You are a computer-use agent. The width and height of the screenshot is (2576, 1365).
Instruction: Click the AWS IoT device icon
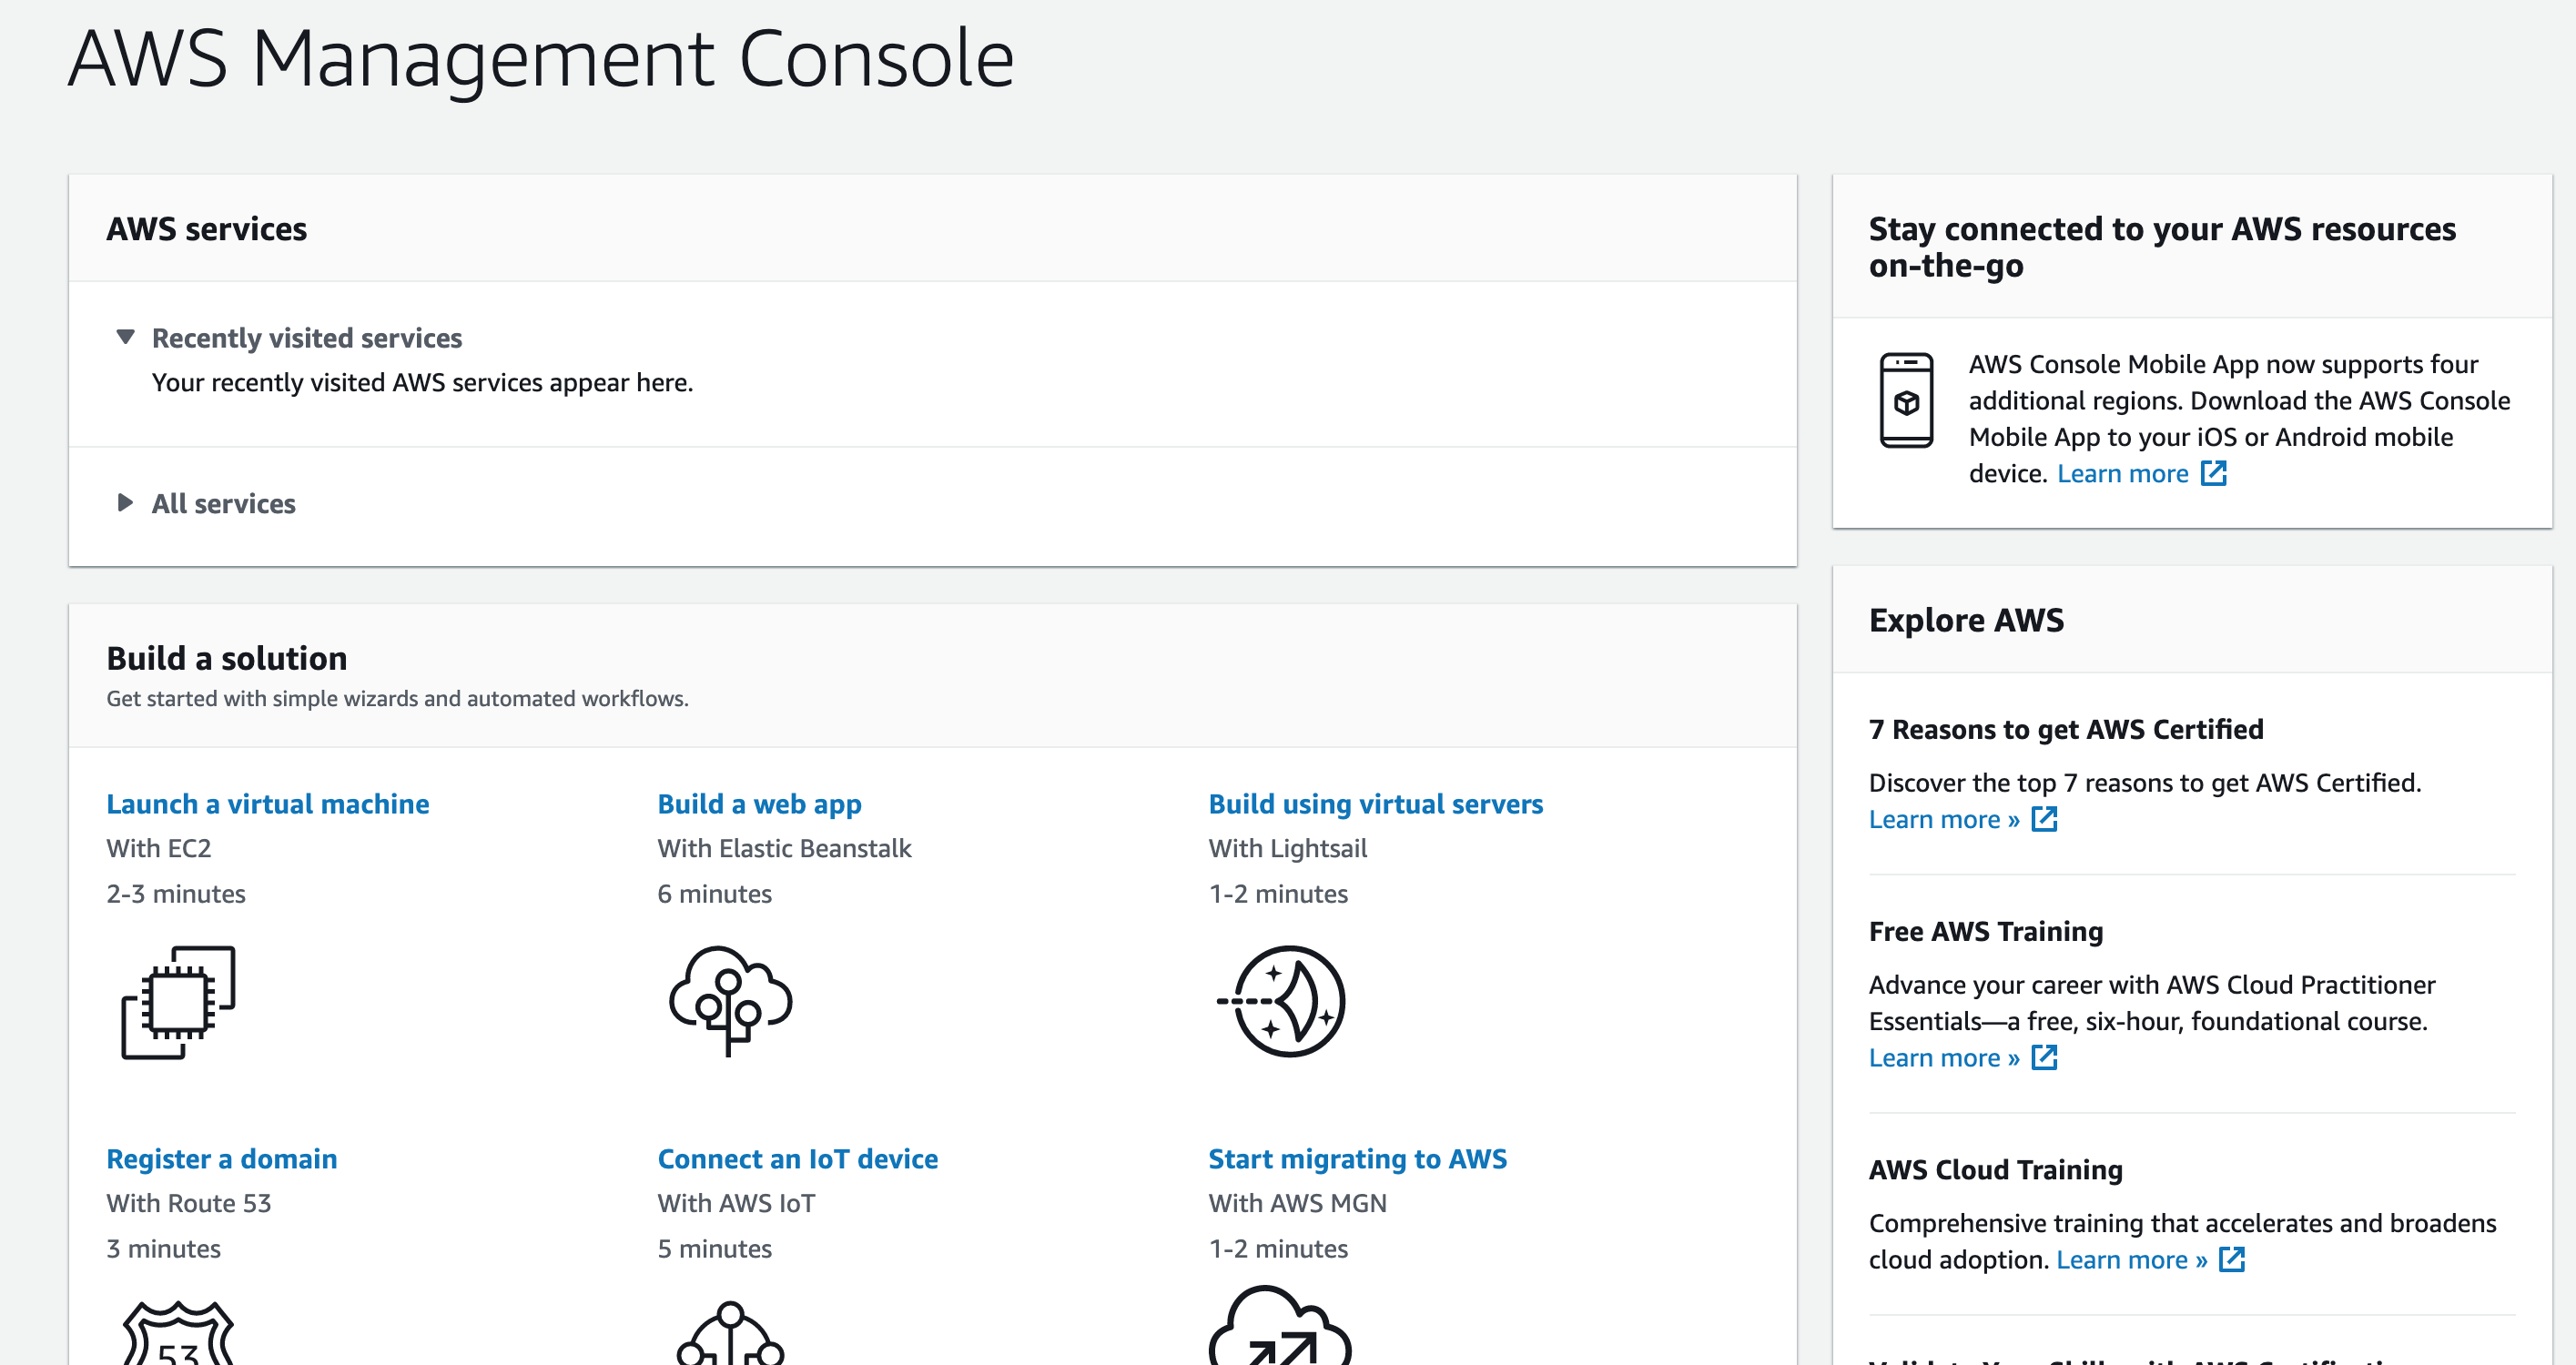[x=730, y=1334]
